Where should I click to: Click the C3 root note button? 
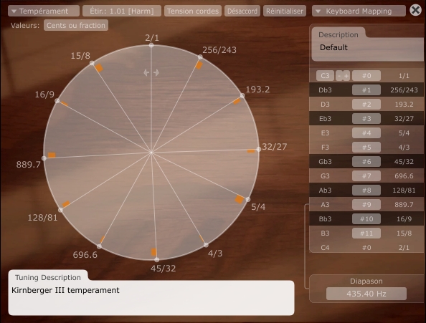coord(325,76)
